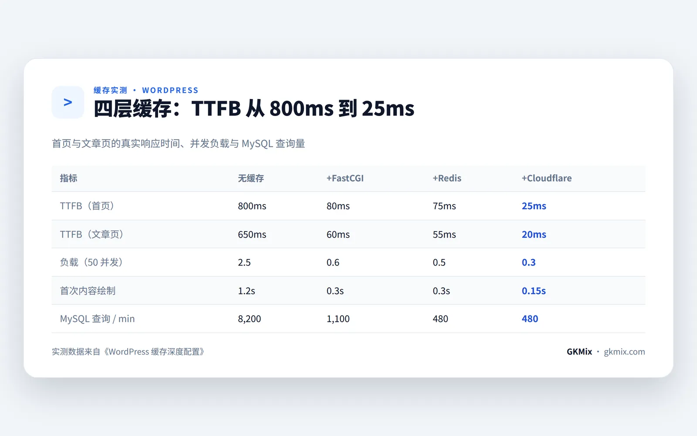This screenshot has height=436, width=697.
Task: Click the blue terminal prompt icon
Action: coord(68,102)
